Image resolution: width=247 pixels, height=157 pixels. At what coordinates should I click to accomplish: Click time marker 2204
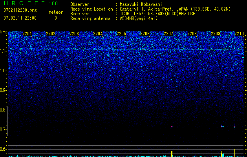click(x=98, y=34)
